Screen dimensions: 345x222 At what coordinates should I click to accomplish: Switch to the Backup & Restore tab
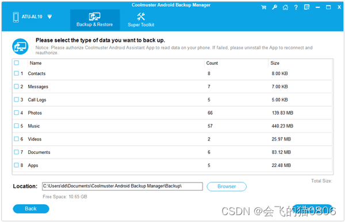coord(95,20)
